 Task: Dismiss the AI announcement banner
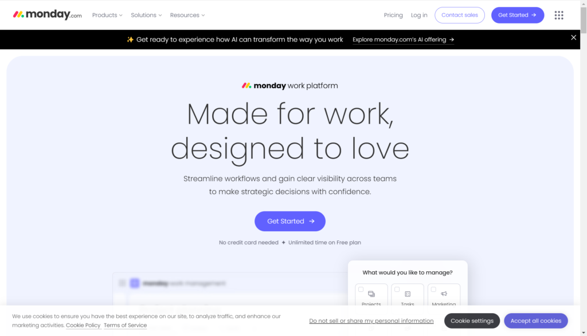pyautogui.click(x=573, y=37)
